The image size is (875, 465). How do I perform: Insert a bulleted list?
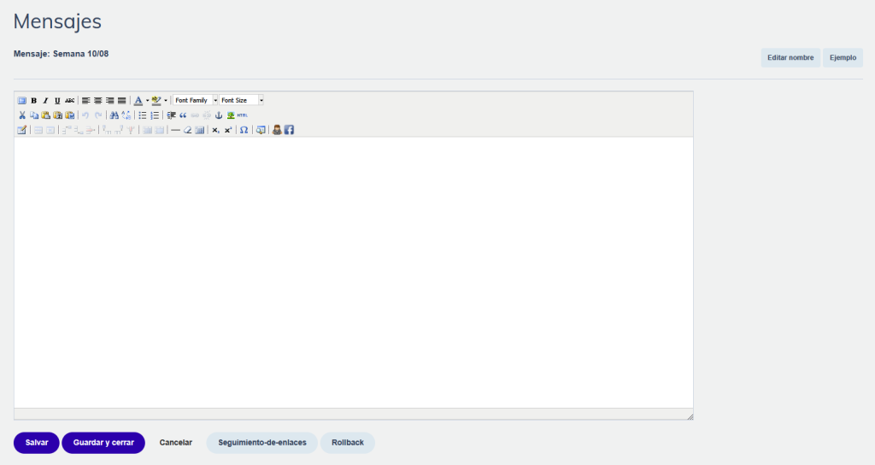(x=143, y=115)
